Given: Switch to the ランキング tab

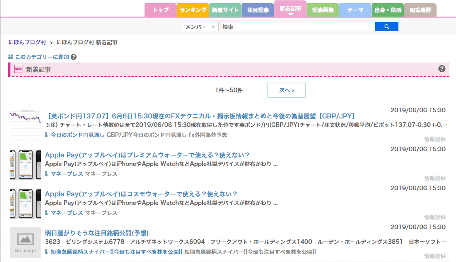Looking at the screenshot, I should pyautogui.click(x=193, y=10).
